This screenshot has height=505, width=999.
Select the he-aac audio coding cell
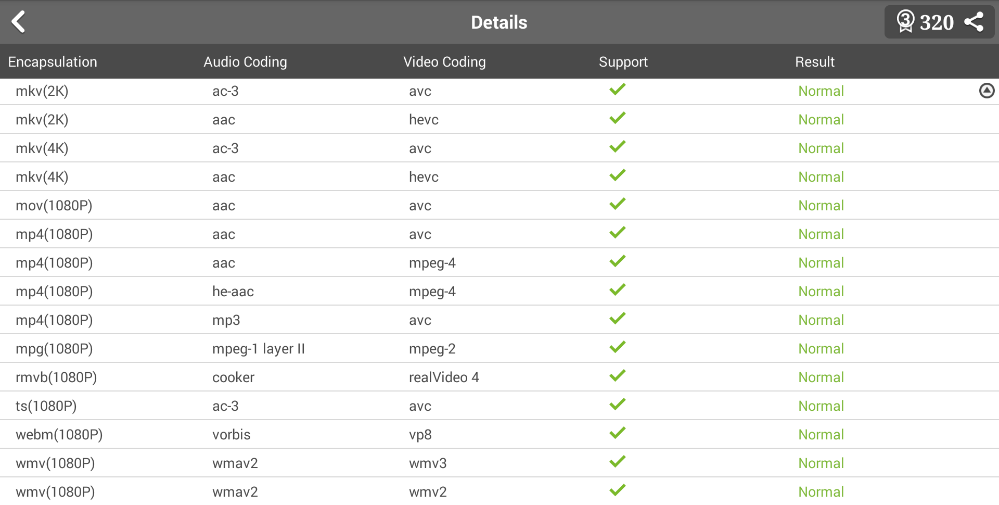pos(233,292)
